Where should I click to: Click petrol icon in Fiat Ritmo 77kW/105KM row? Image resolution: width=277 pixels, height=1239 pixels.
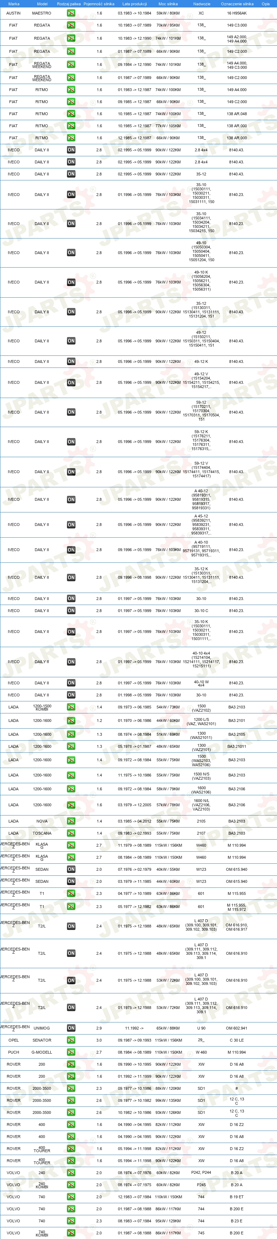coord(71,126)
